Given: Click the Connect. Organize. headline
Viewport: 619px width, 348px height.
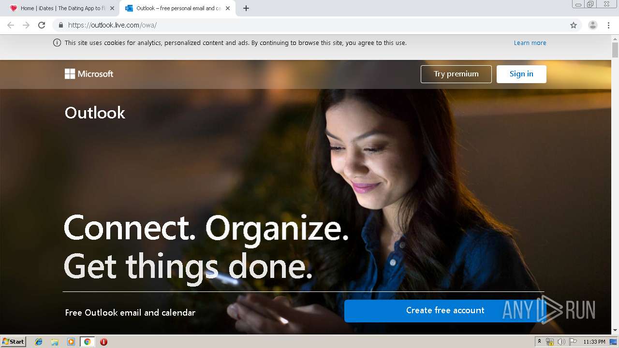Looking at the screenshot, I should 206,228.
